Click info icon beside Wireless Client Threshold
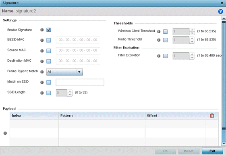226x156 pixels. tap(159, 32)
